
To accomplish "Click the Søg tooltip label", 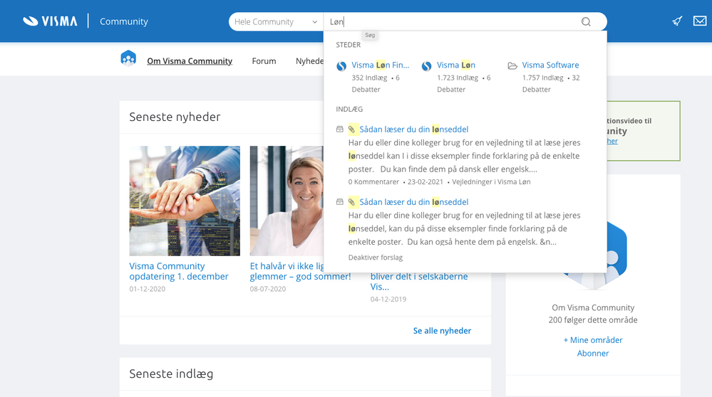I will point(370,35).
